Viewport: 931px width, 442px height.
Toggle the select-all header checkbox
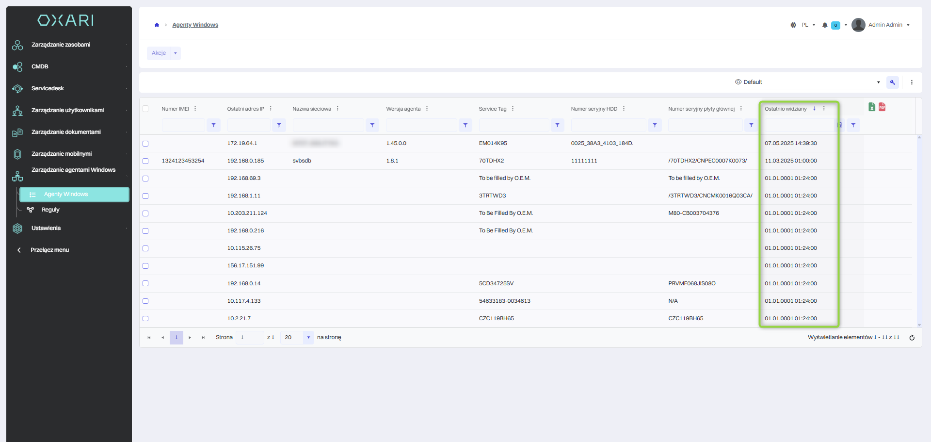tap(145, 109)
